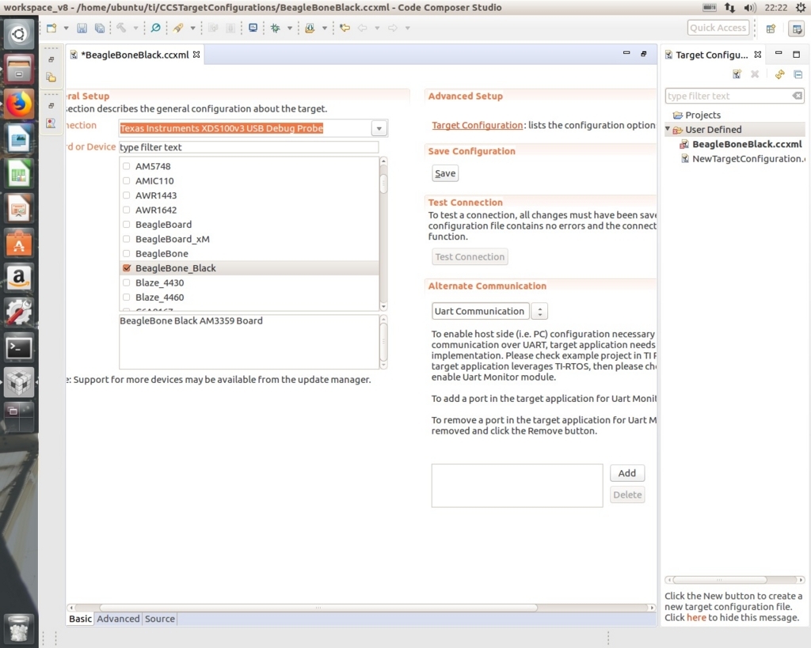The height and width of the screenshot is (648, 811).
Task: Check the Blaze_4460 device checkbox
Action: 126,297
